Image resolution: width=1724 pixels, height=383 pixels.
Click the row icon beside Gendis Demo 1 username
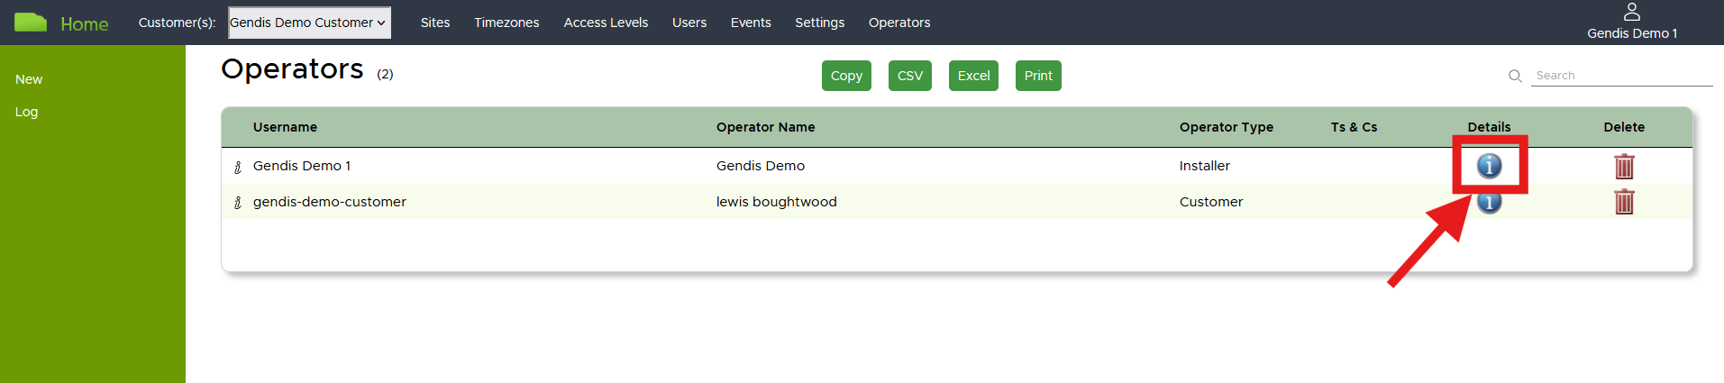[238, 167]
